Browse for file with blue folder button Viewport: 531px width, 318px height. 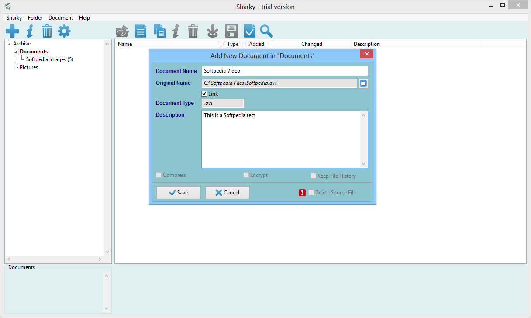point(363,83)
